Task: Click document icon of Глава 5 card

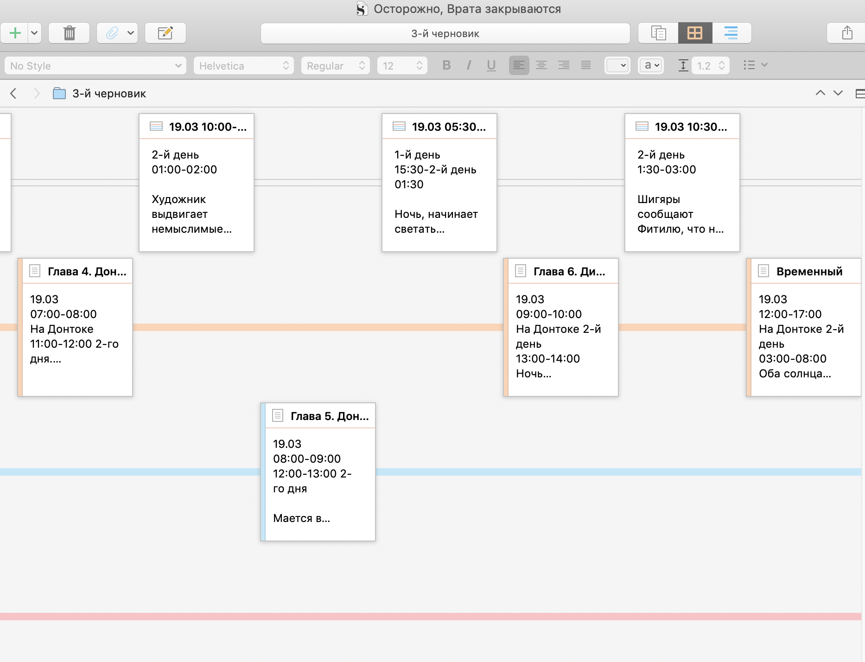Action: pyautogui.click(x=278, y=415)
